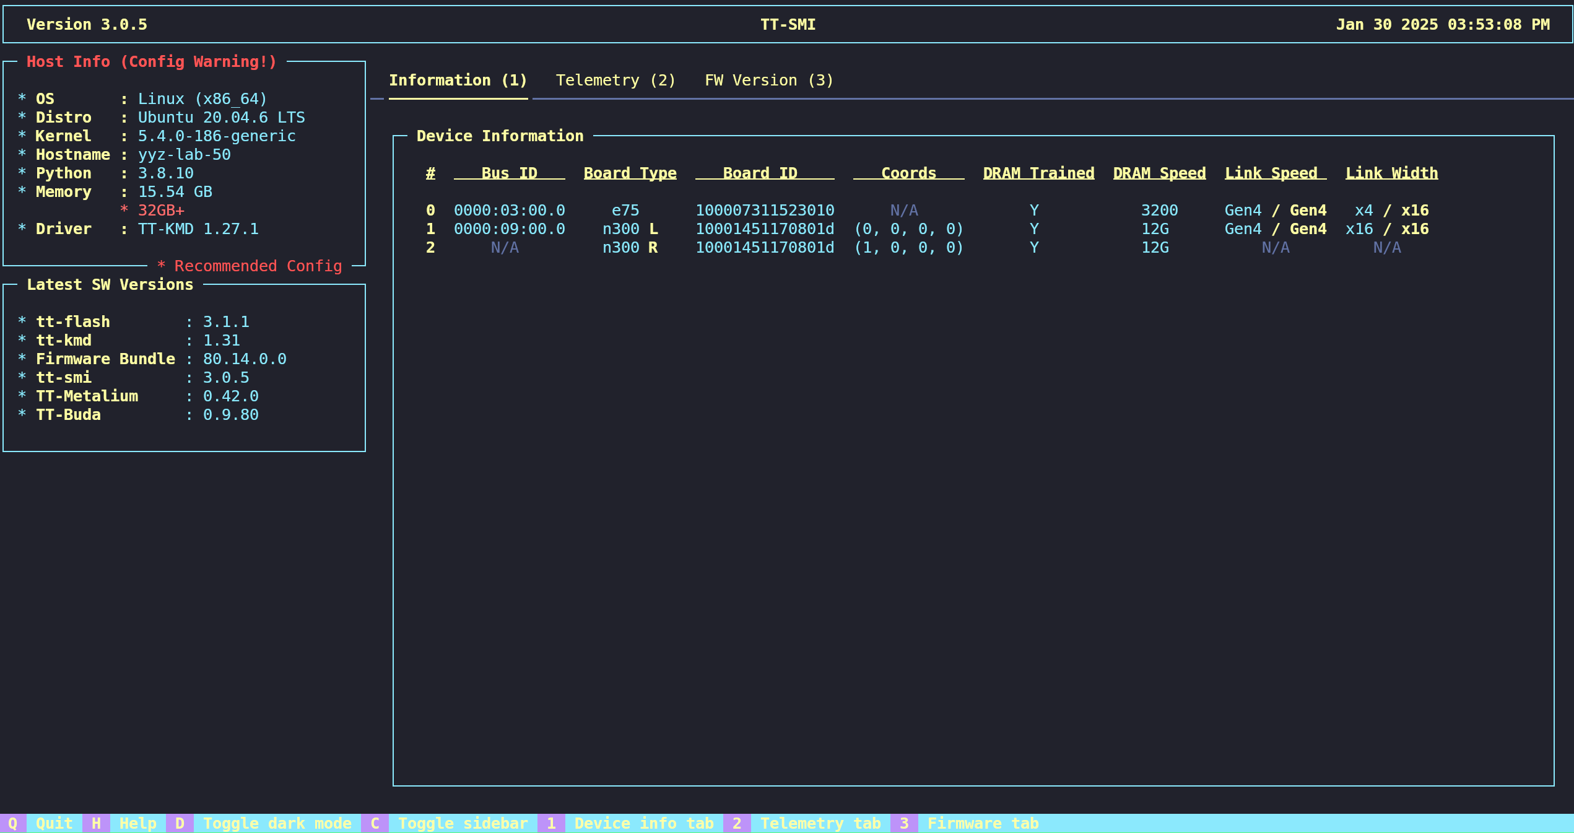Click Firmware tab footer shortcut
This screenshot has width=1574, height=833.
pos(983,823)
